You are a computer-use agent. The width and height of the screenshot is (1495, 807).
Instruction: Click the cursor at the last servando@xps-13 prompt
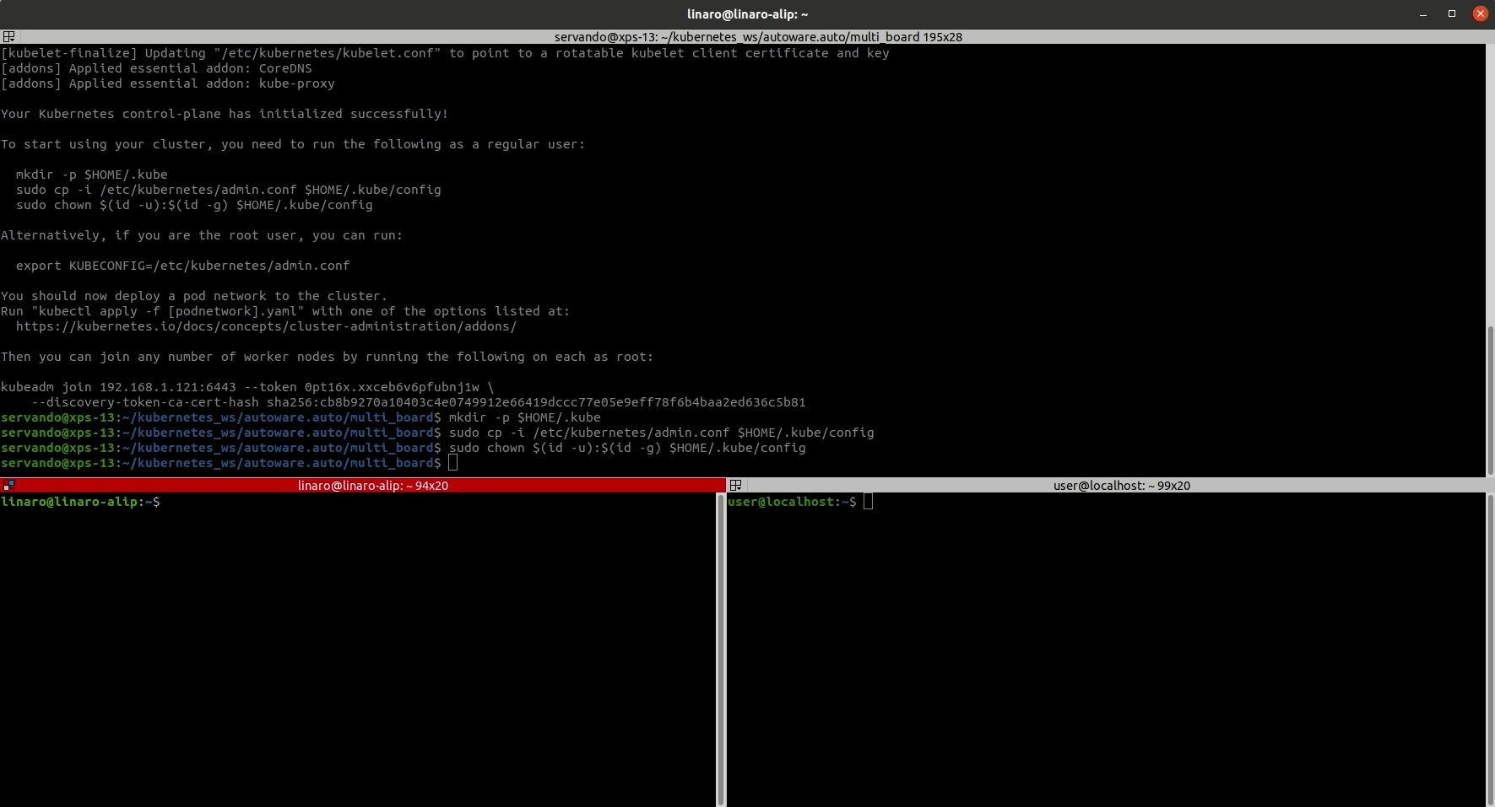(x=453, y=463)
